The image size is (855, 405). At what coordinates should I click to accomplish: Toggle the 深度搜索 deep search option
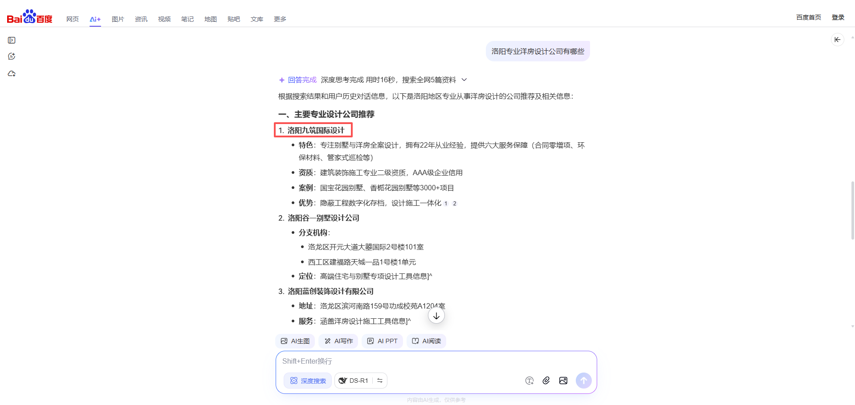[x=308, y=381]
